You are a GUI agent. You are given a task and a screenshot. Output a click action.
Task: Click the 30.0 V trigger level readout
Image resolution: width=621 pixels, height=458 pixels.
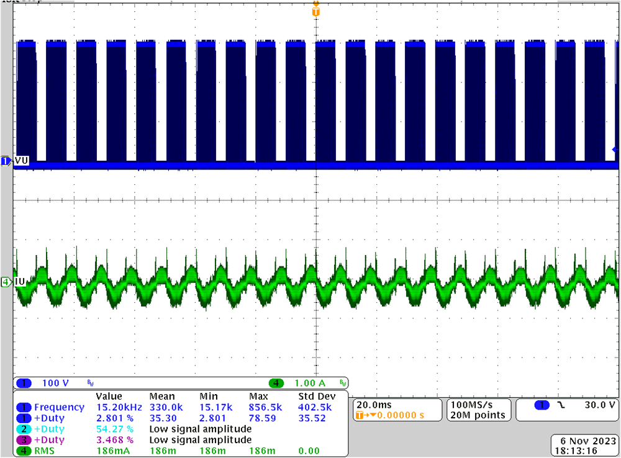pos(599,405)
